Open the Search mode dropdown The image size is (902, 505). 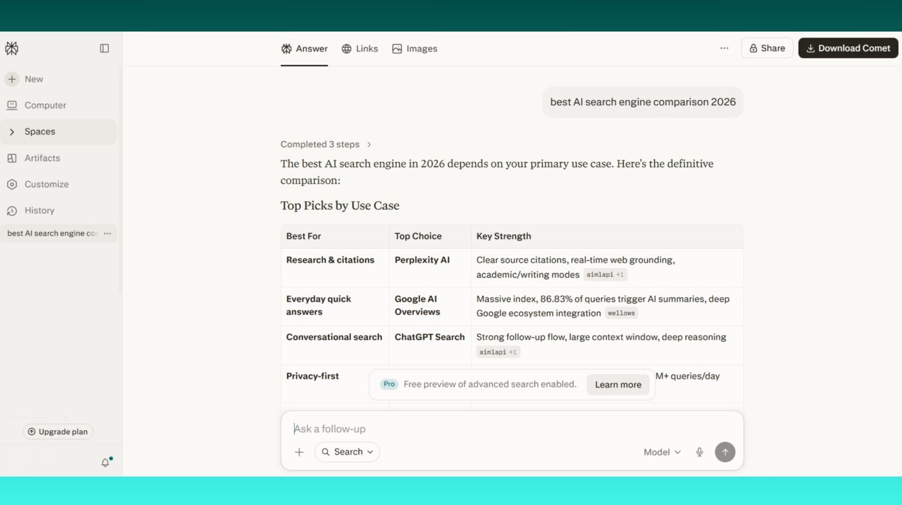click(347, 452)
